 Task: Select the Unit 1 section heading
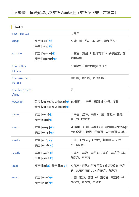click(18, 27)
